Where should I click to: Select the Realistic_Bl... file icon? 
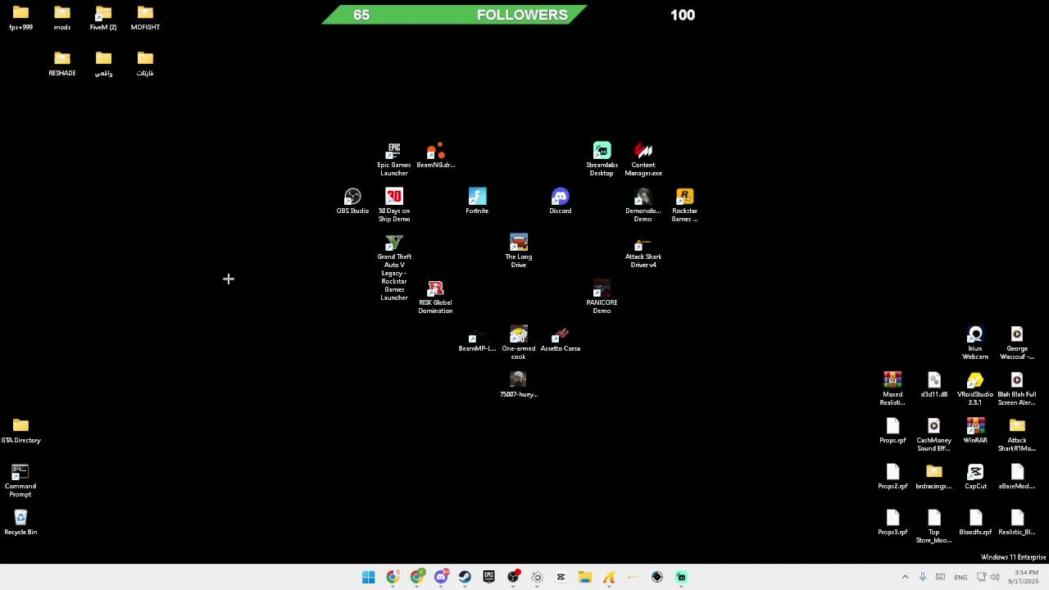[x=1017, y=523]
